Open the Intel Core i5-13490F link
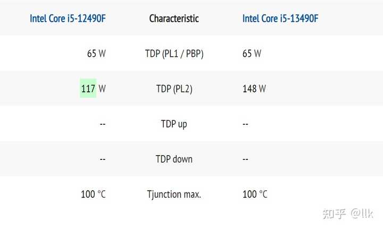Viewport: 383px width, 229px height. tap(280, 19)
